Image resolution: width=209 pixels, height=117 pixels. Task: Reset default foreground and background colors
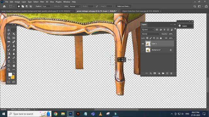click(9, 78)
